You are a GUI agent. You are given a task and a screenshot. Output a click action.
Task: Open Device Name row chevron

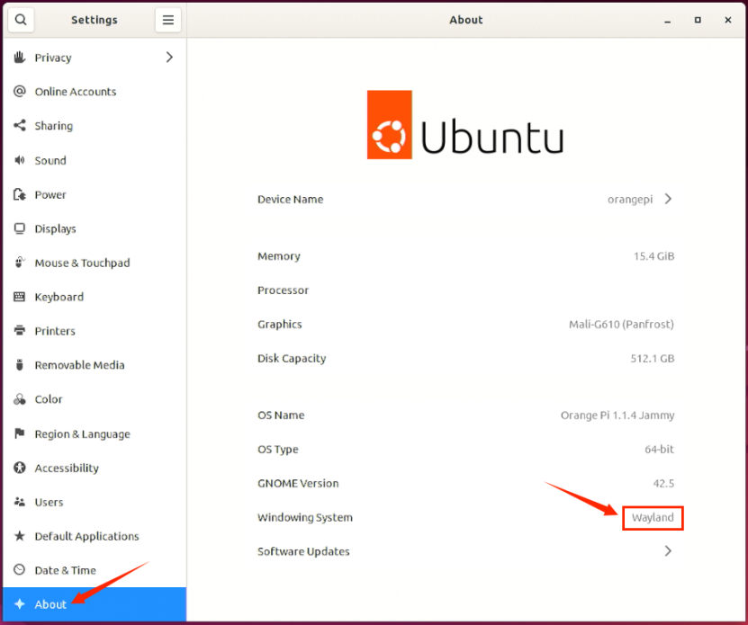pos(668,199)
